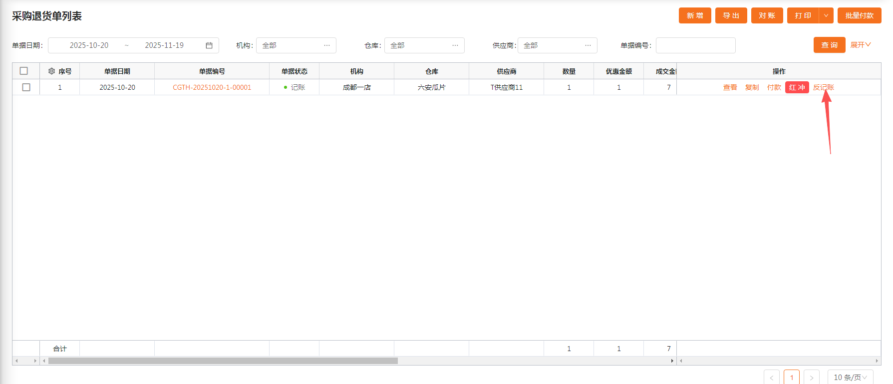Click the T供应商11 supplier cell

click(507, 87)
